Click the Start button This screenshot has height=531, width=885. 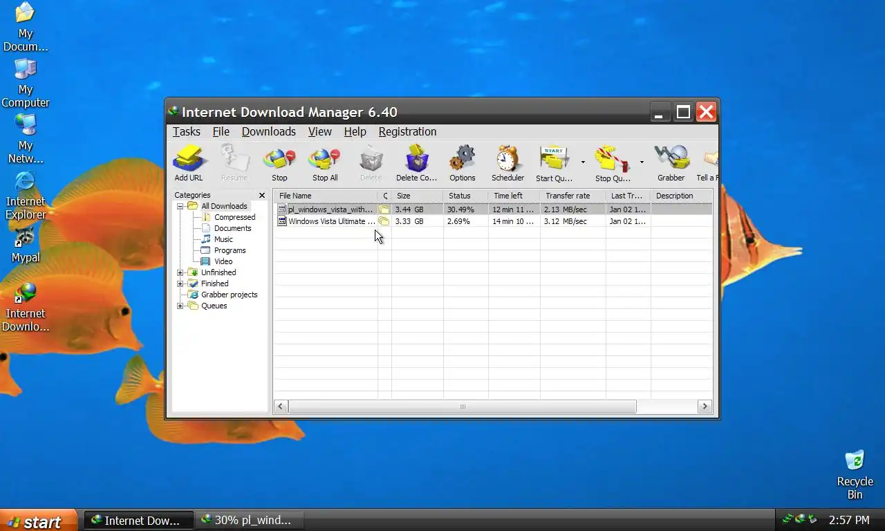point(39,521)
